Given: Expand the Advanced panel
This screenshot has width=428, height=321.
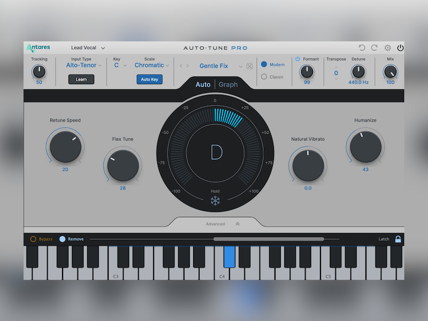Looking at the screenshot, I should click(x=237, y=224).
